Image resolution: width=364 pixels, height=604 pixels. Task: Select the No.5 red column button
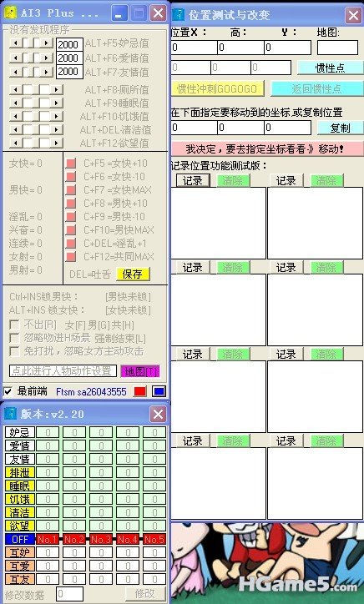point(154,539)
